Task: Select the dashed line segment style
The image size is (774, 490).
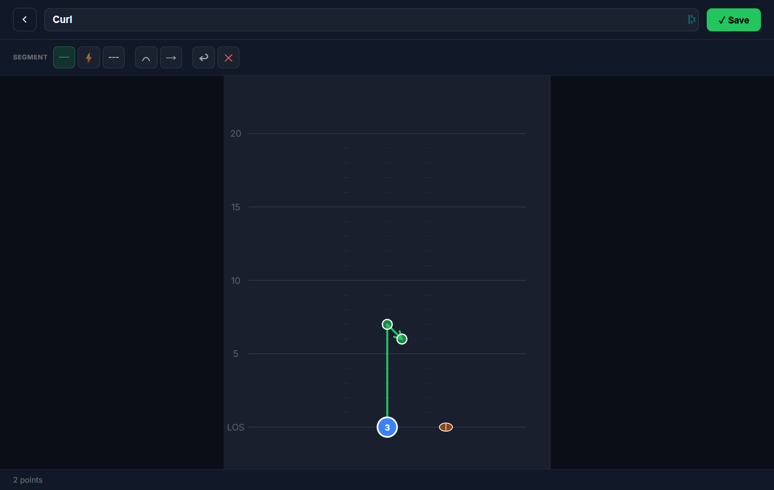Action: (114, 57)
